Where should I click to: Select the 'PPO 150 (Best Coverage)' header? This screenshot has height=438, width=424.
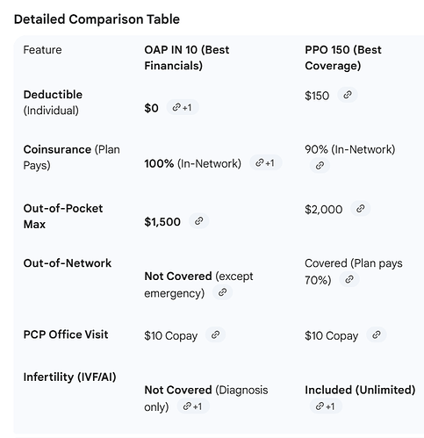(343, 58)
